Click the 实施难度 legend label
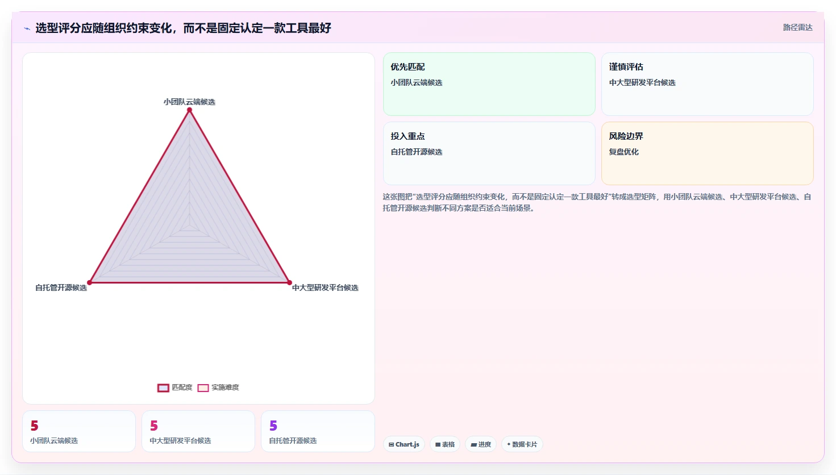This screenshot has width=836, height=475. click(225, 388)
